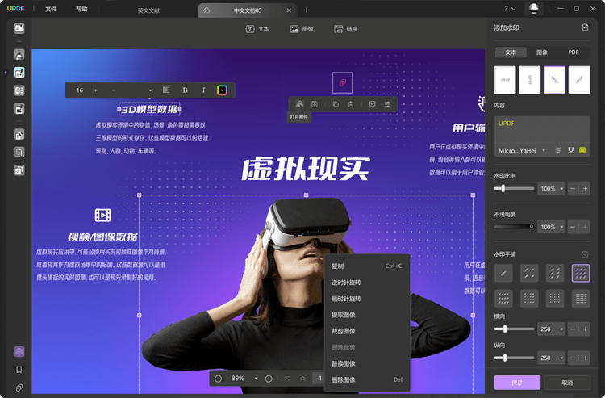Click the image tool in top toolbar

tap(302, 29)
